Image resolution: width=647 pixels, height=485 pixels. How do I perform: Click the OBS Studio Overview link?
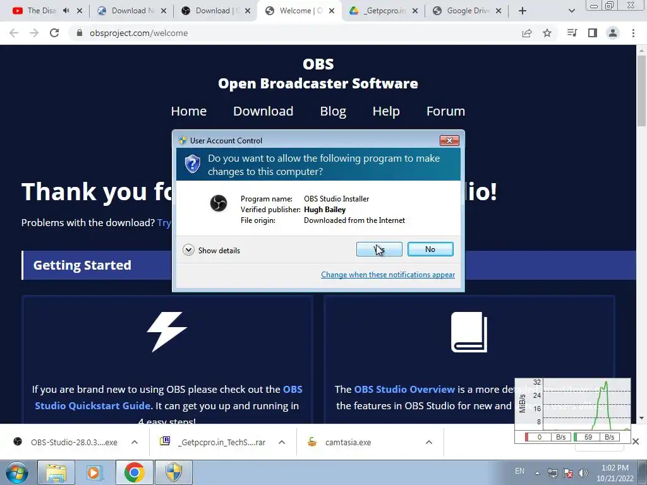(x=404, y=389)
